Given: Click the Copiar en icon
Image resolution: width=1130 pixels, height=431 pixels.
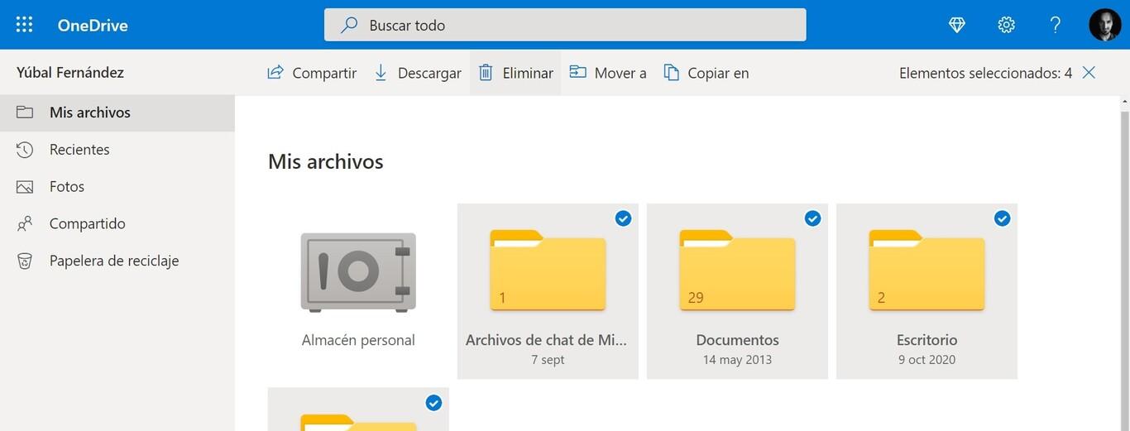Looking at the screenshot, I should [672, 72].
